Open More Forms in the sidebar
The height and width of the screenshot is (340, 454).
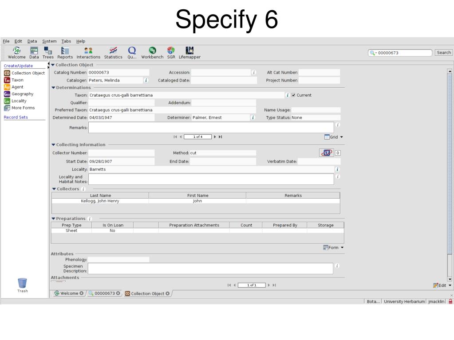20,108
